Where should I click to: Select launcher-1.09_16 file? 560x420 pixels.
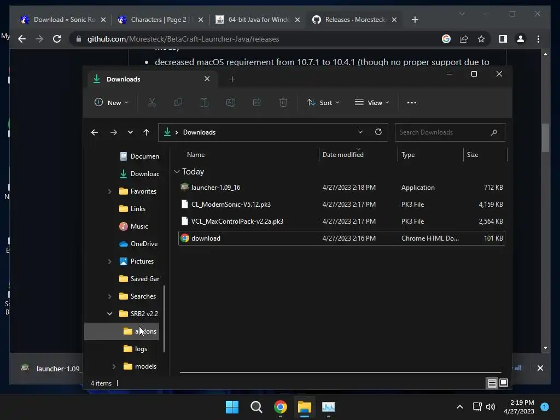[341, 188]
